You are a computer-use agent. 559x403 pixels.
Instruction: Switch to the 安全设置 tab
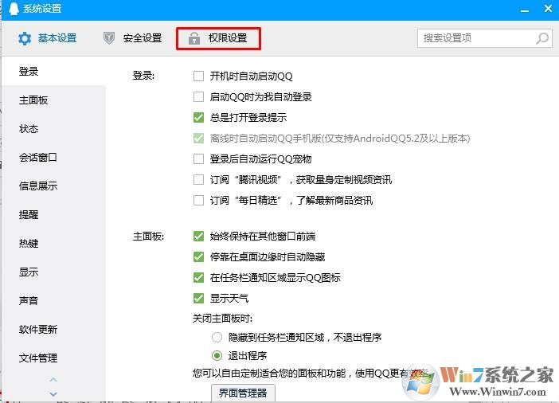[133, 37]
